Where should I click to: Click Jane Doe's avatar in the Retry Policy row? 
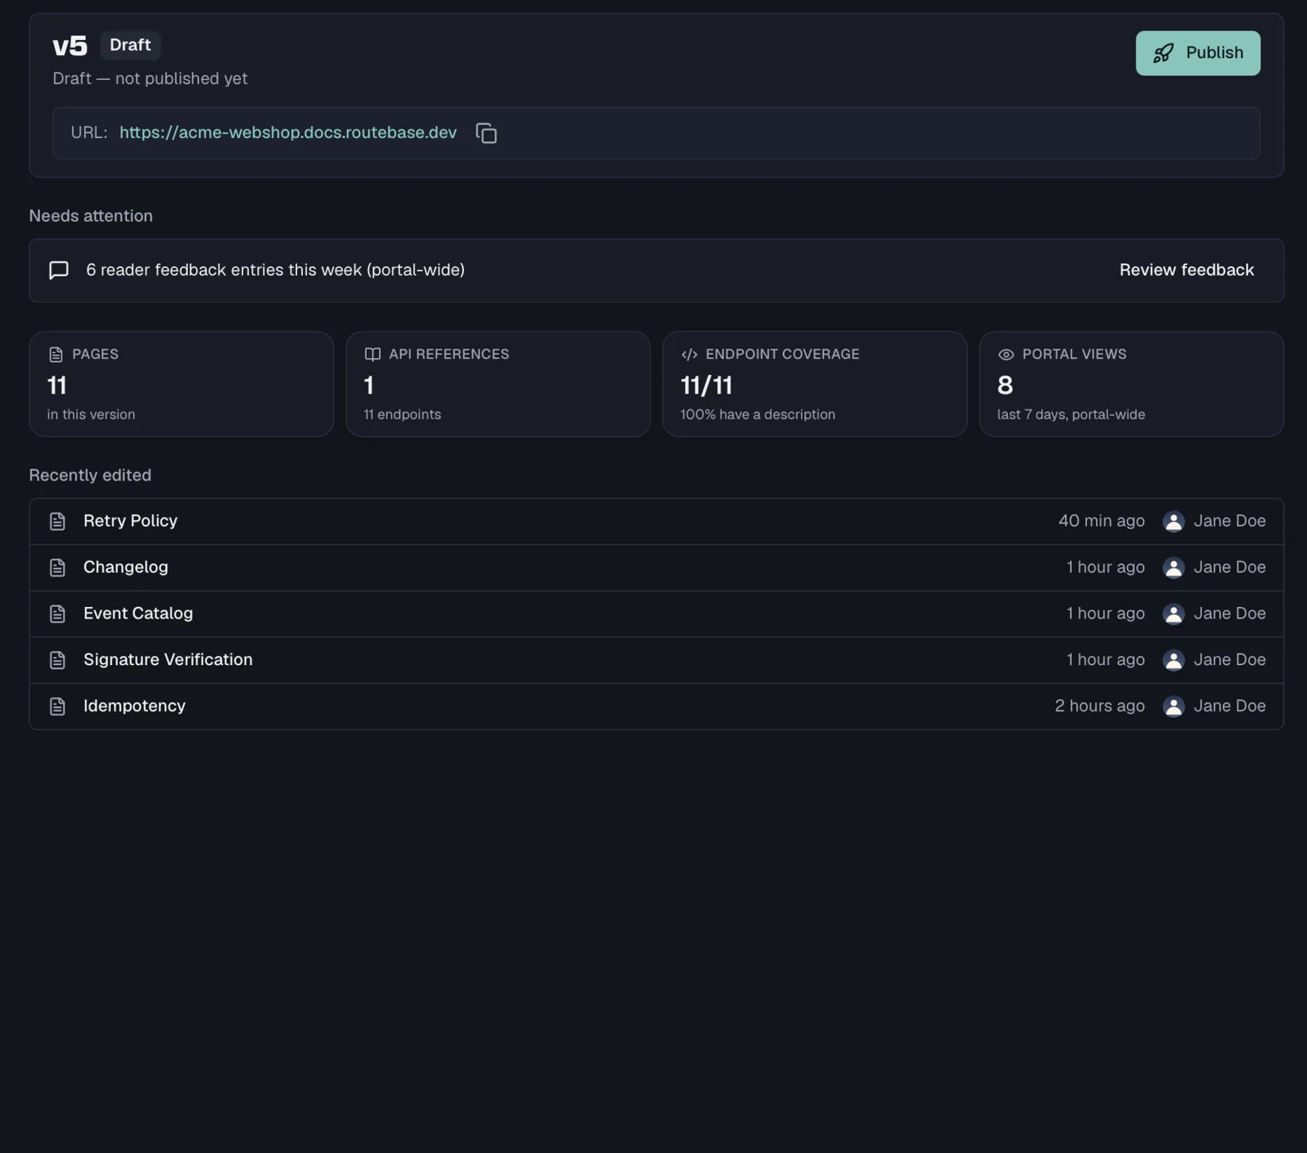[x=1173, y=521]
